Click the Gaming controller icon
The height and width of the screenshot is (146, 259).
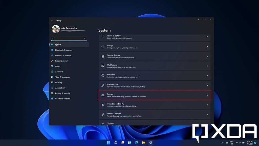[x=52, y=82]
